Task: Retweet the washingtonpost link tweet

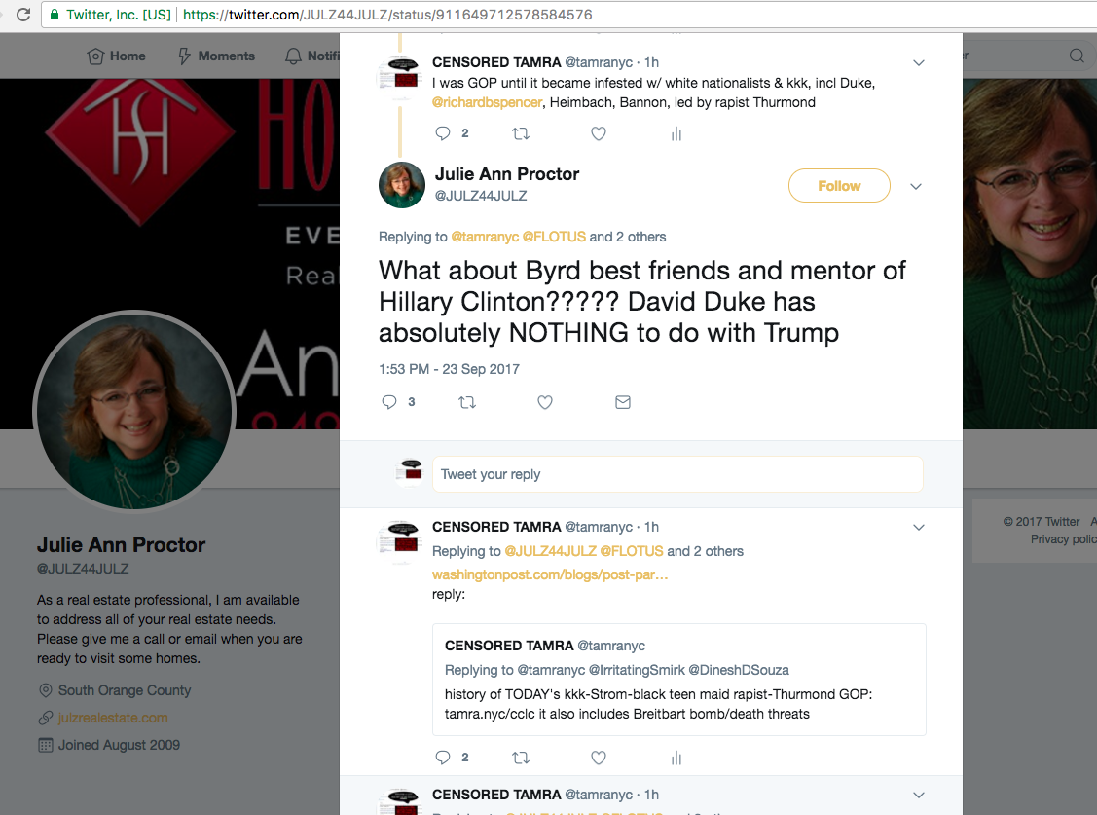Action: pyautogui.click(x=521, y=758)
